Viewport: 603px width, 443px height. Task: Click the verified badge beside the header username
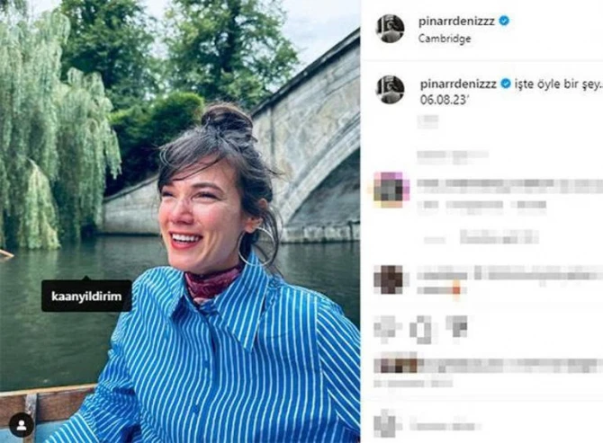(x=504, y=21)
